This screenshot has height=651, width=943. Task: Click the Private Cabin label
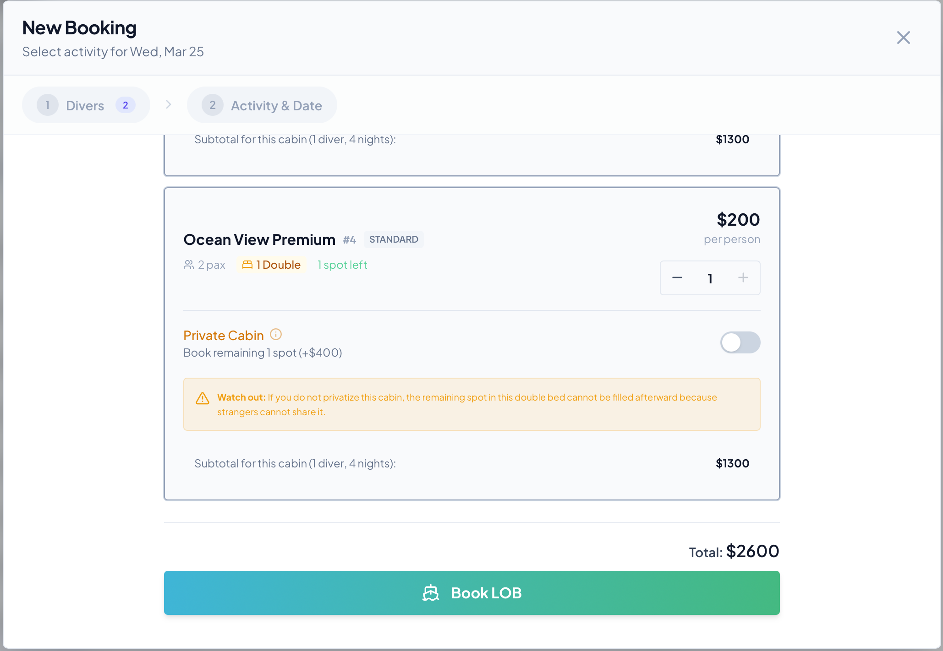point(224,336)
